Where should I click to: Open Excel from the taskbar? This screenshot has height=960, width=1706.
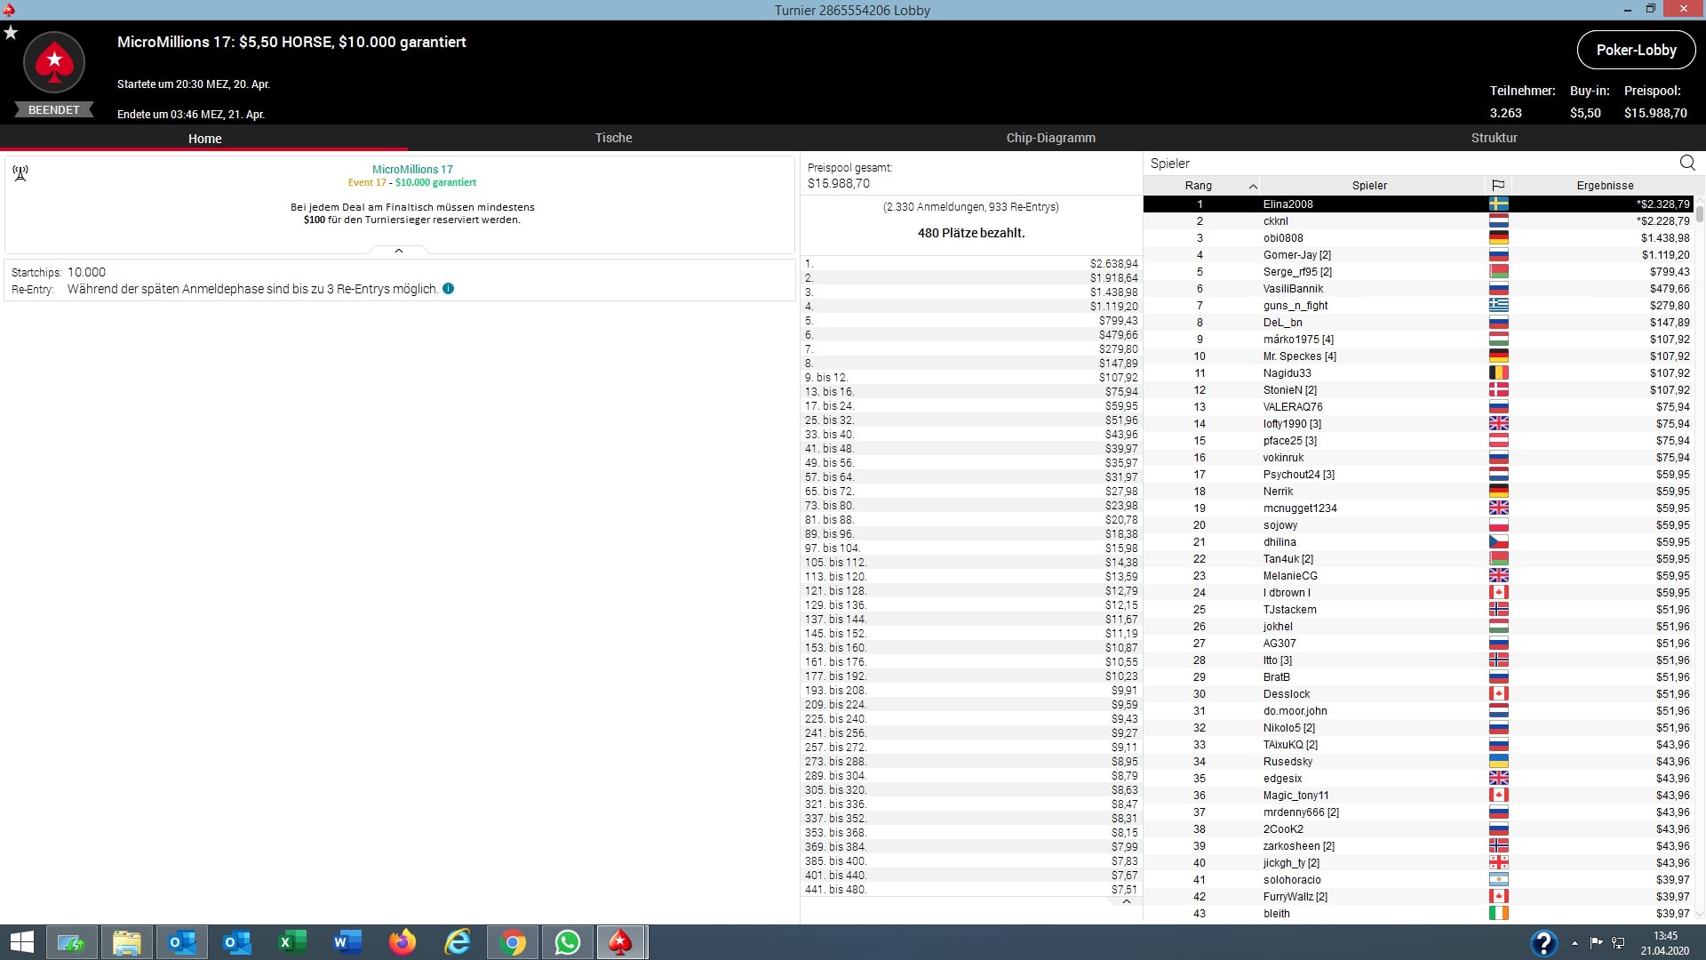[x=292, y=942]
